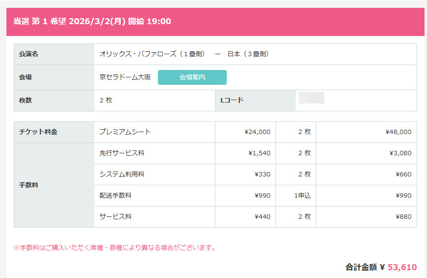Viewport: 427px width, 278px height.
Task: Click the サービス料 ¥440 fee row label
Action: [115, 217]
